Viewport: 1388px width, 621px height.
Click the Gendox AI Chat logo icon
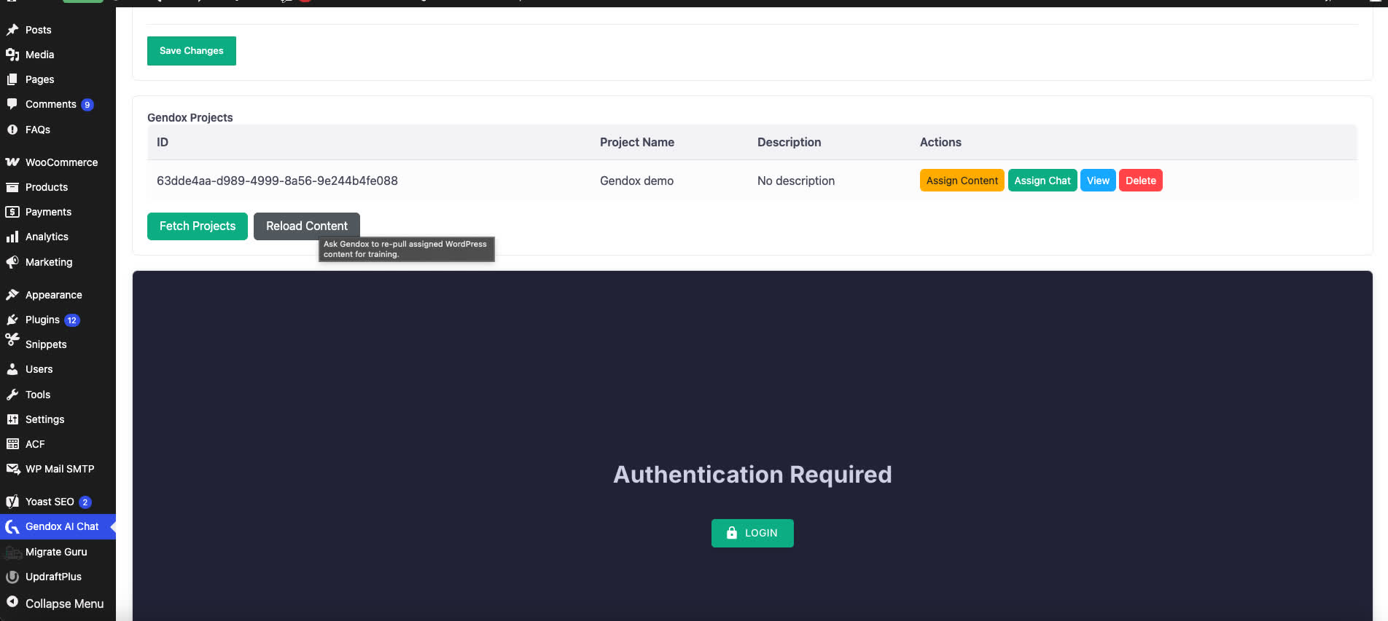[x=12, y=526]
